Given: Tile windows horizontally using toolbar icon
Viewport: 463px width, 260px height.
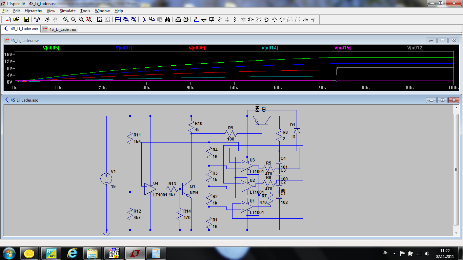Looking at the screenshot, I should (118, 20).
